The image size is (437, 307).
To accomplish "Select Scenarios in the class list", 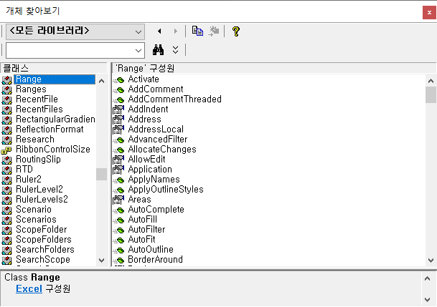I will tap(36, 219).
